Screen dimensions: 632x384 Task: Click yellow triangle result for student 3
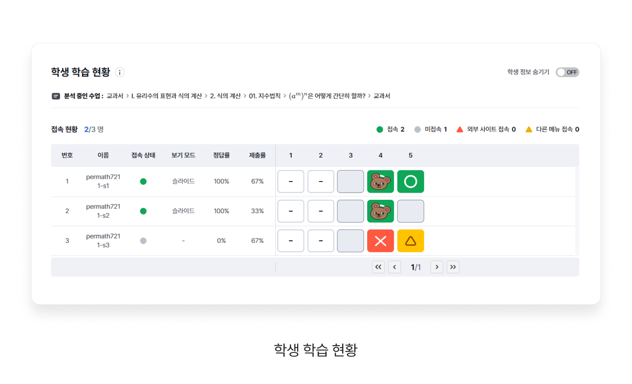(410, 241)
